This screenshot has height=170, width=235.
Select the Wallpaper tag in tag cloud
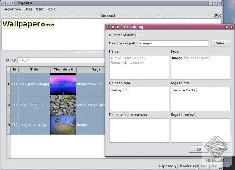coord(21,24)
